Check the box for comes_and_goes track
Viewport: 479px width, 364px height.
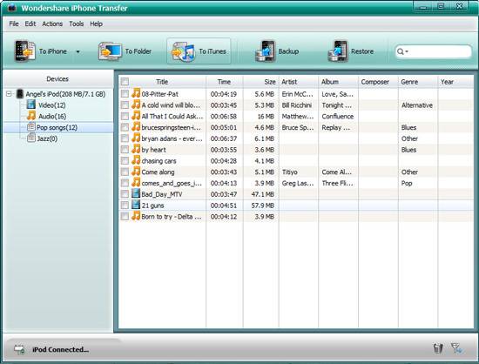125,183
